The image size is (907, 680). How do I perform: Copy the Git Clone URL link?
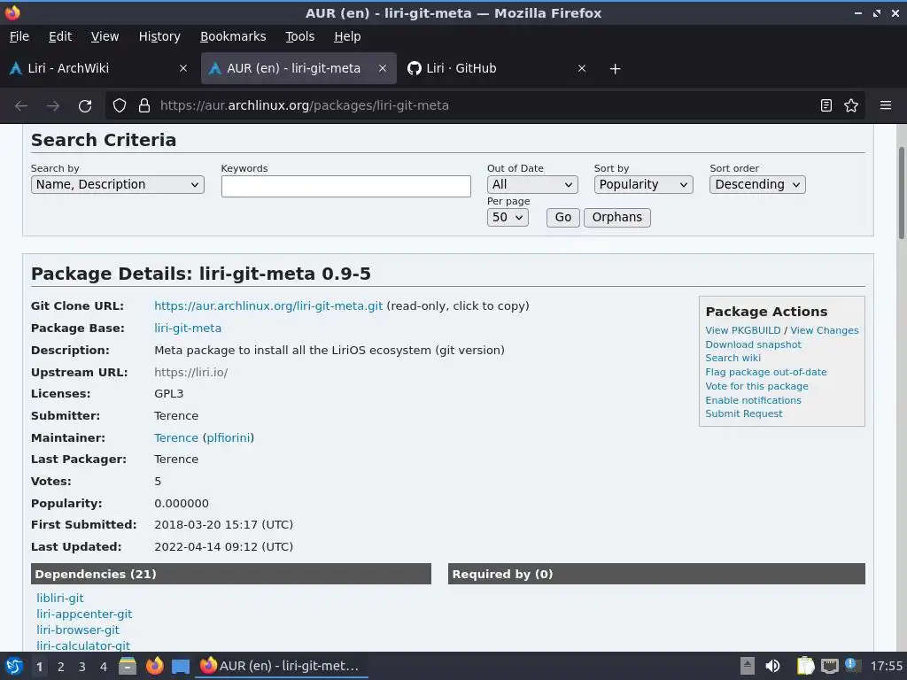click(268, 305)
